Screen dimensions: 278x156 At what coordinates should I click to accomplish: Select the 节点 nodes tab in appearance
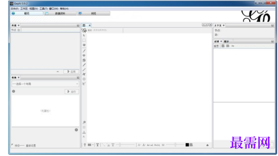[x=14, y=30]
